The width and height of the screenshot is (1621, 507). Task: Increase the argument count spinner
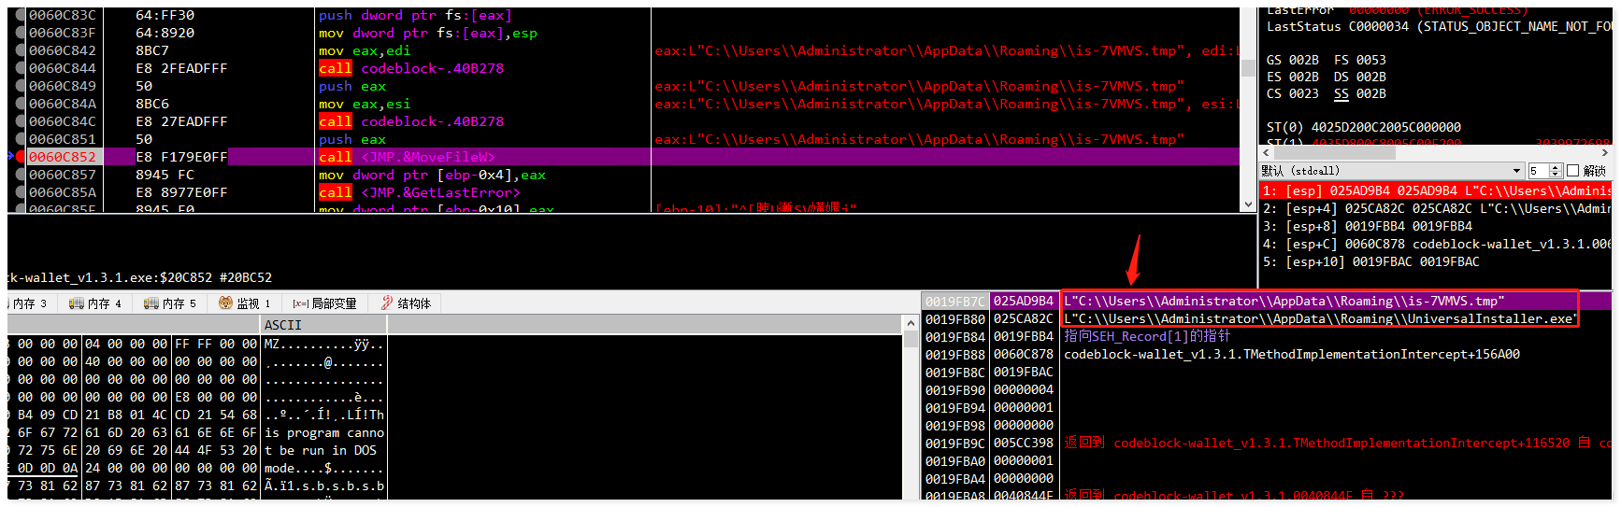tap(1556, 167)
